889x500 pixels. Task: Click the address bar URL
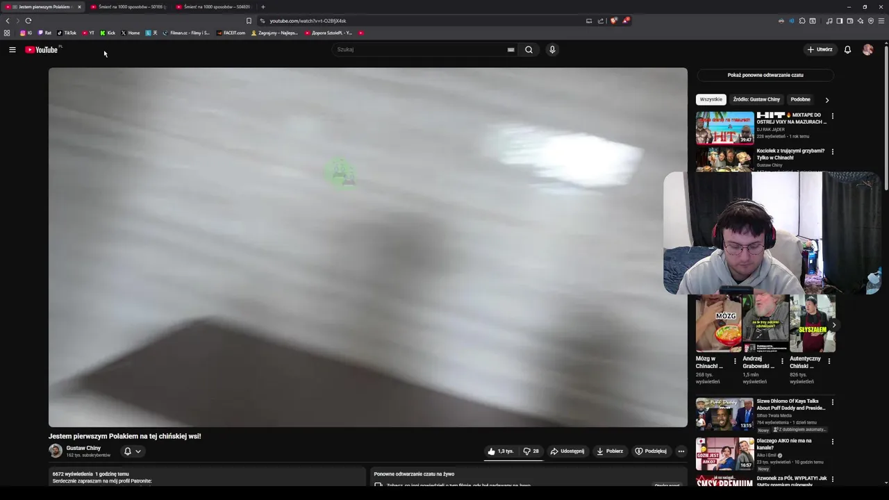click(x=308, y=21)
